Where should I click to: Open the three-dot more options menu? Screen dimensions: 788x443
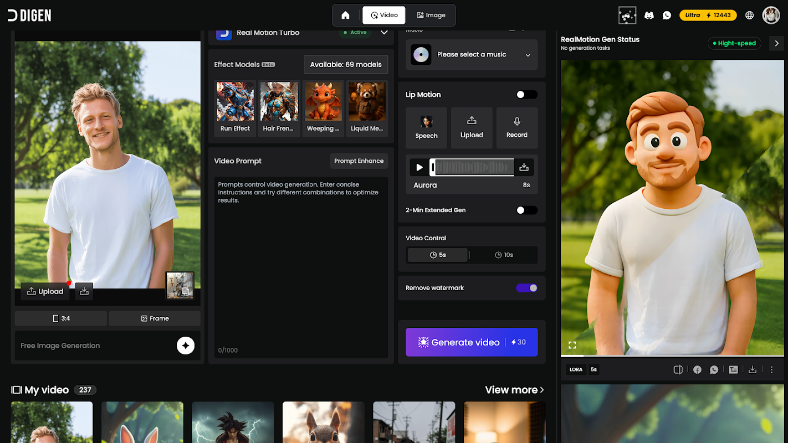[x=772, y=369]
